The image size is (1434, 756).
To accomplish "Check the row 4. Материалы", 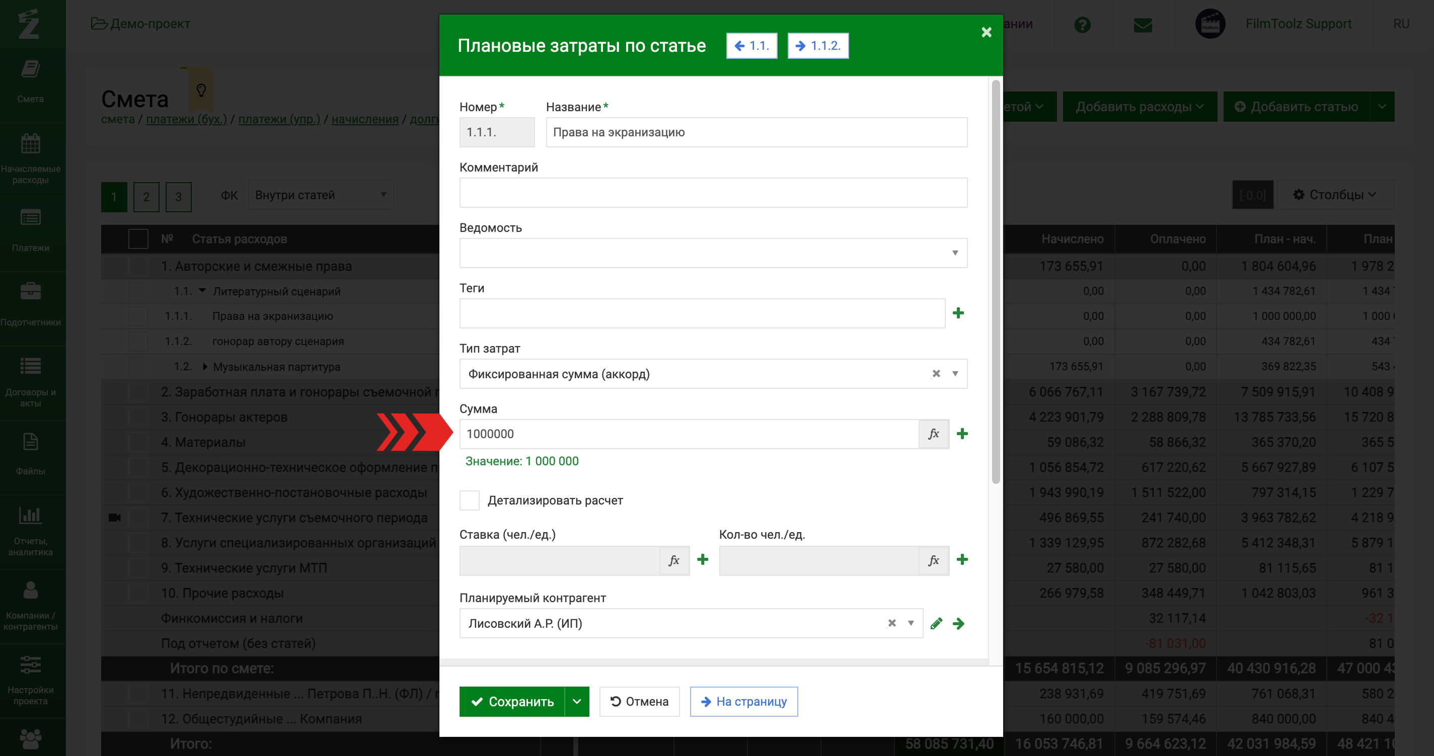I will (138, 442).
